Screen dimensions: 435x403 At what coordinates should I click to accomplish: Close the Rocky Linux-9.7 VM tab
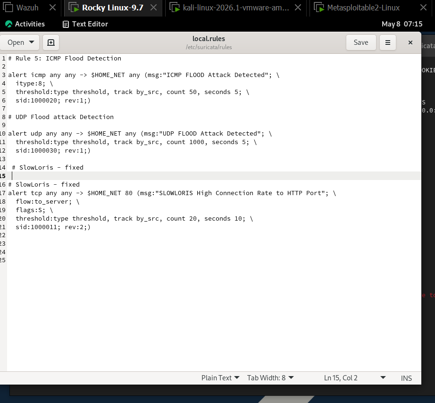tap(153, 8)
